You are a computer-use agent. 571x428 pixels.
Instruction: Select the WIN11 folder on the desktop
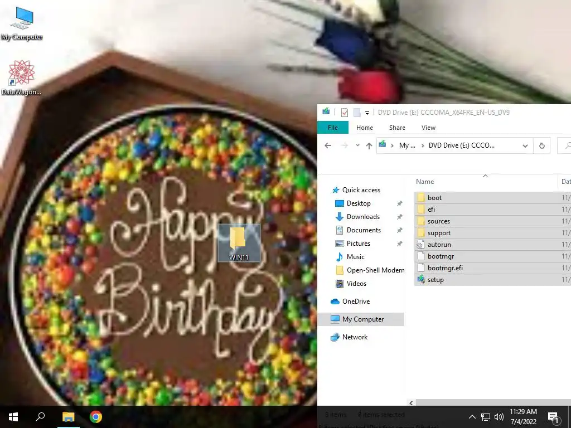click(x=239, y=243)
